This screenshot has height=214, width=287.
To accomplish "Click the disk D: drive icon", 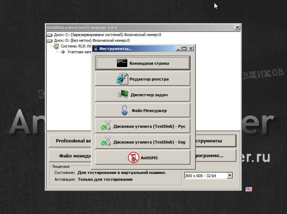I will click(x=50, y=41).
